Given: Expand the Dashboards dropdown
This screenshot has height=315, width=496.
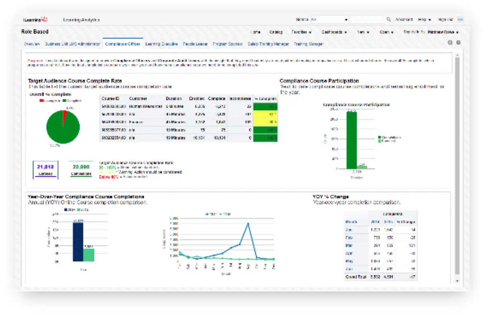Looking at the screenshot, I should click(x=334, y=32).
